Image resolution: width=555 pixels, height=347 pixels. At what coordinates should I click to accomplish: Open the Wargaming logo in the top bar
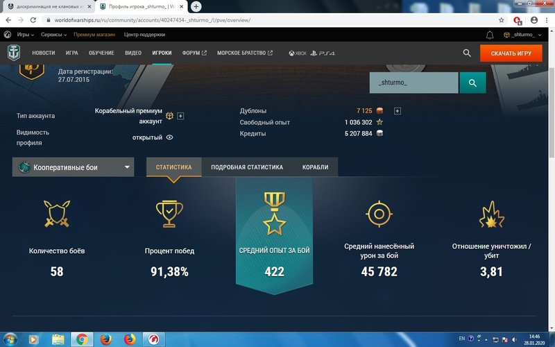(7, 35)
